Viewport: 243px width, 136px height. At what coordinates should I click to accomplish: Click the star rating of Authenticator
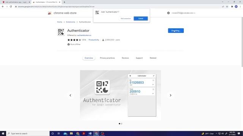coord(74,40)
